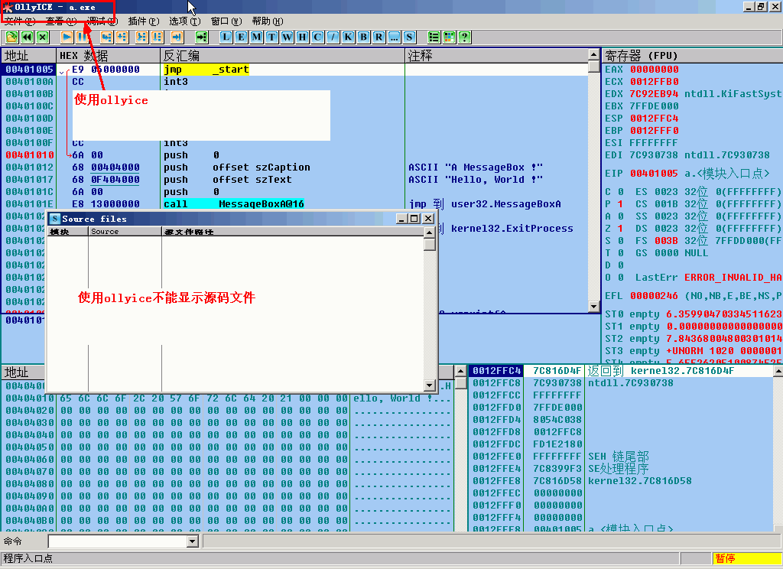This screenshot has height=569, width=783.
Task: Click into the 命令 command input box
Action: tap(118, 541)
